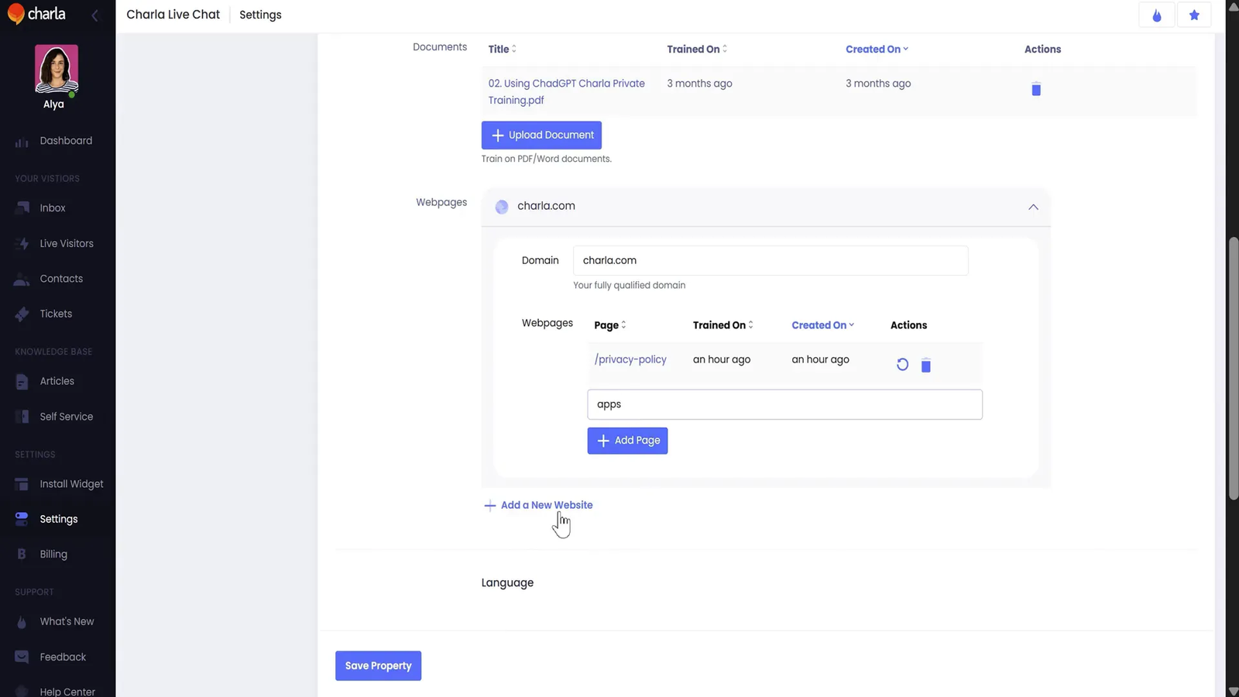This screenshot has width=1239, height=697.
Task: Click Add a New Website link
Action: [546, 504]
